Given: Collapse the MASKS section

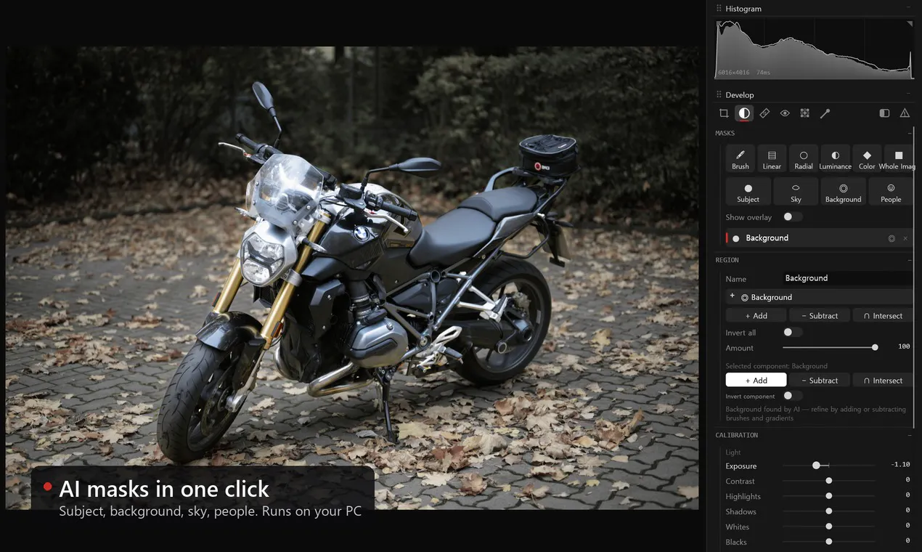Looking at the screenshot, I should (x=909, y=133).
